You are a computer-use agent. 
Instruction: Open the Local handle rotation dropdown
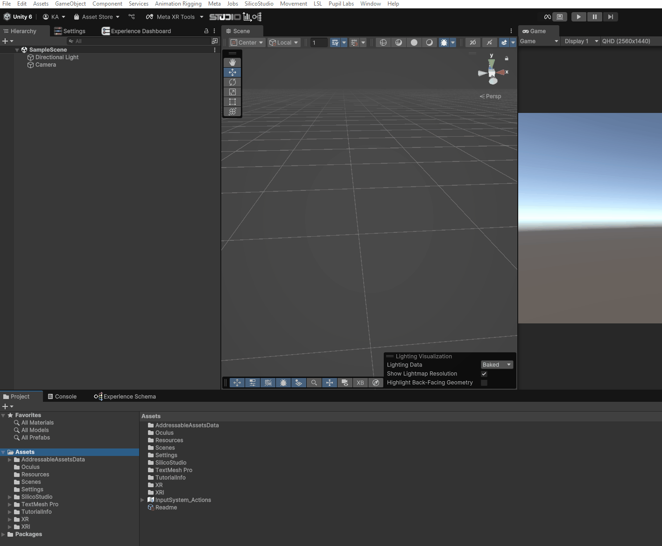(284, 42)
